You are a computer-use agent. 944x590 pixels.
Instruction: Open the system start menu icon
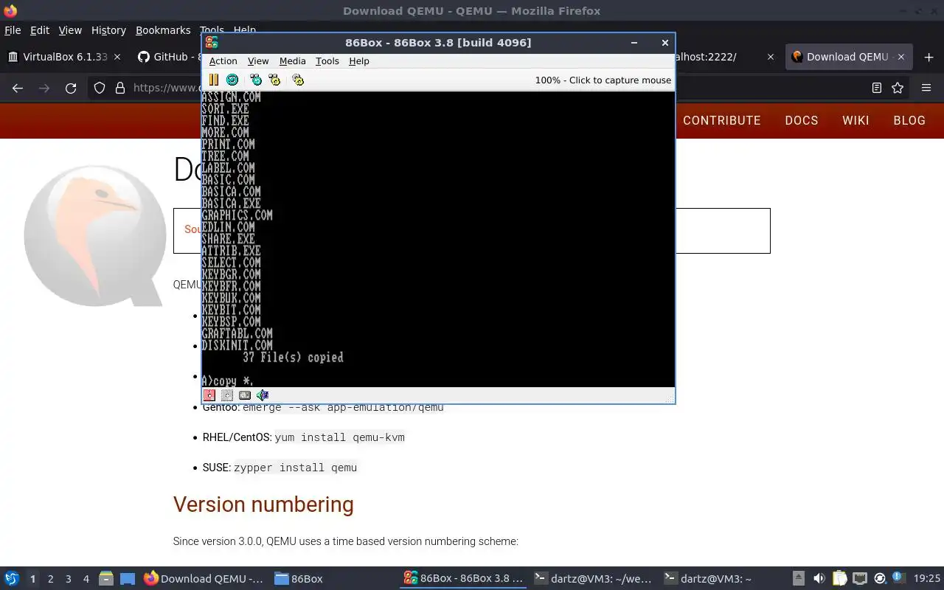12,579
